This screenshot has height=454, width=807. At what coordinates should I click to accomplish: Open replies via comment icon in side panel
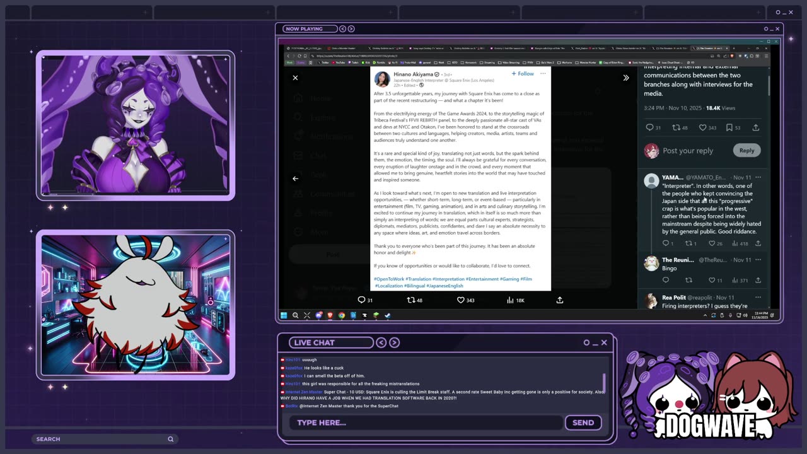(x=649, y=127)
